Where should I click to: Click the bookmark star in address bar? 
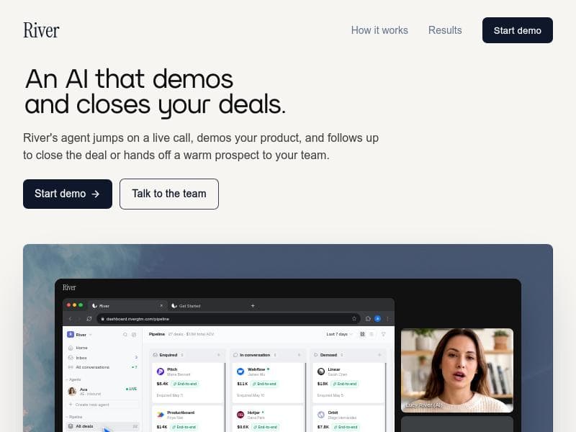pyautogui.click(x=354, y=318)
